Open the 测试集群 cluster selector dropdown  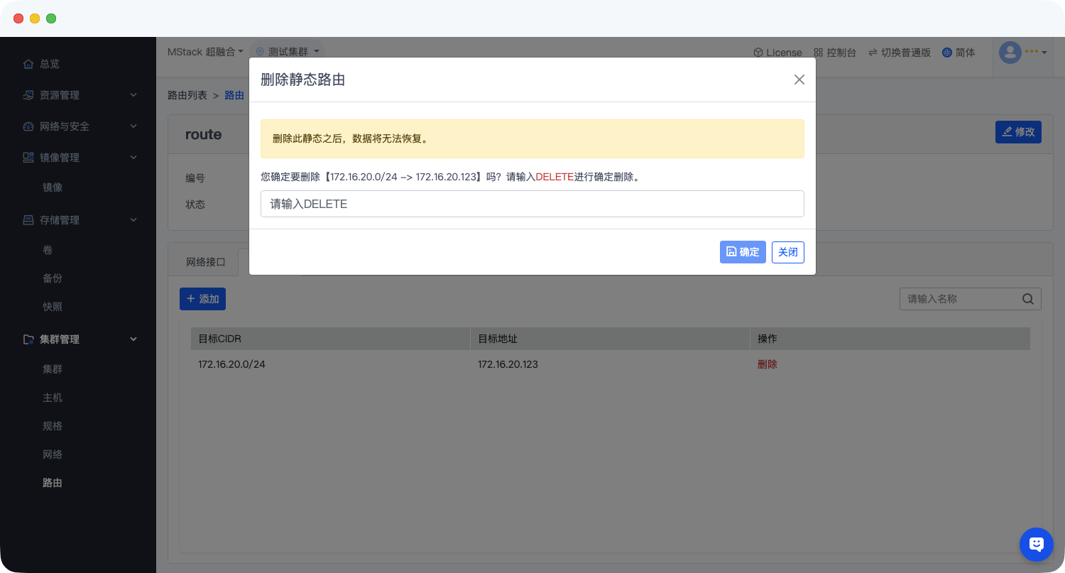[x=317, y=50]
